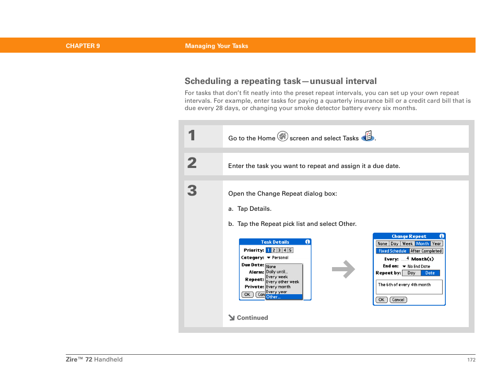
Task: Click Cancel in the Change Repeat dialog
Action: pos(398,299)
